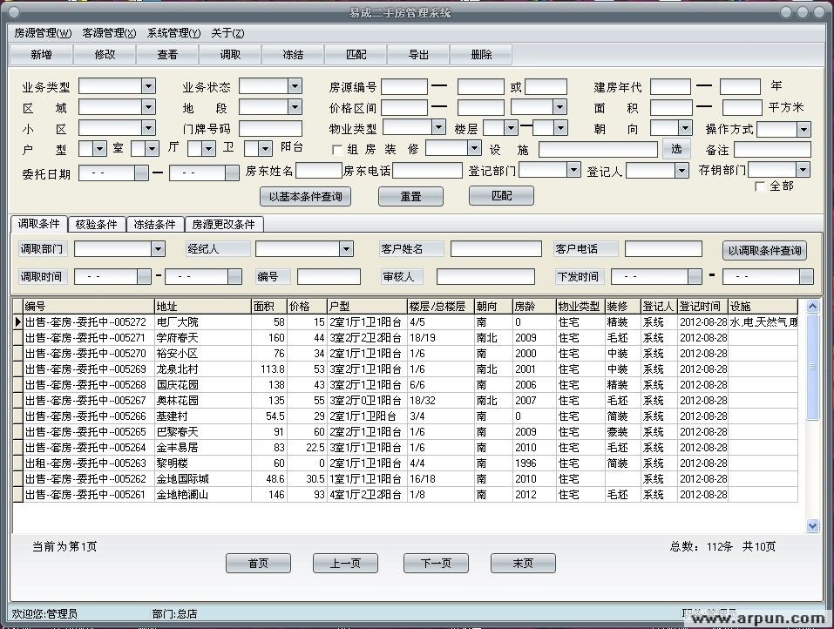Open the 经纪人 dropdown
This screenshot has width=834, height=629.
coord(346,249)
